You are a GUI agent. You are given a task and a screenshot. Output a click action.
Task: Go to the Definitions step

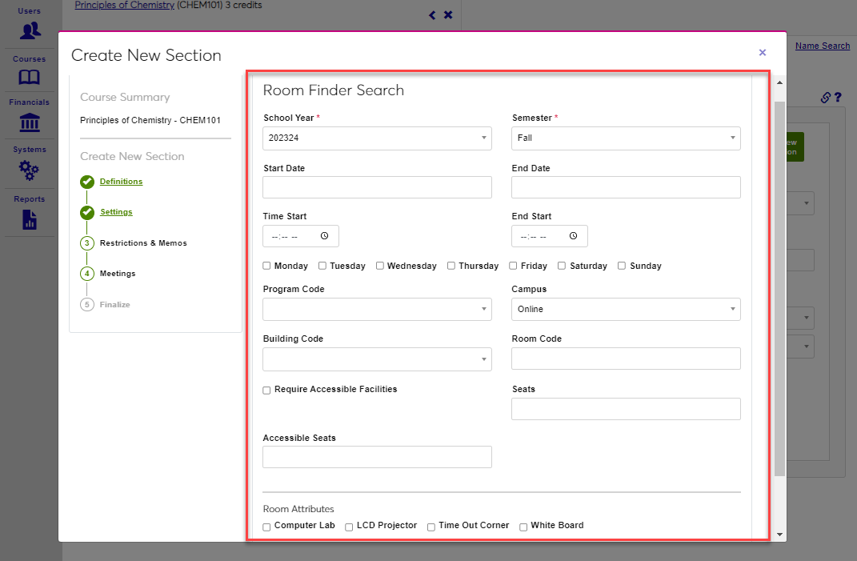121,182
